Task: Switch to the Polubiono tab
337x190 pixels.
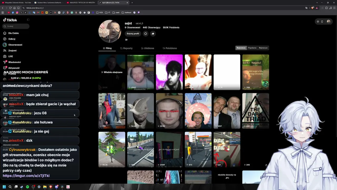Action: [x=170, y=48]
